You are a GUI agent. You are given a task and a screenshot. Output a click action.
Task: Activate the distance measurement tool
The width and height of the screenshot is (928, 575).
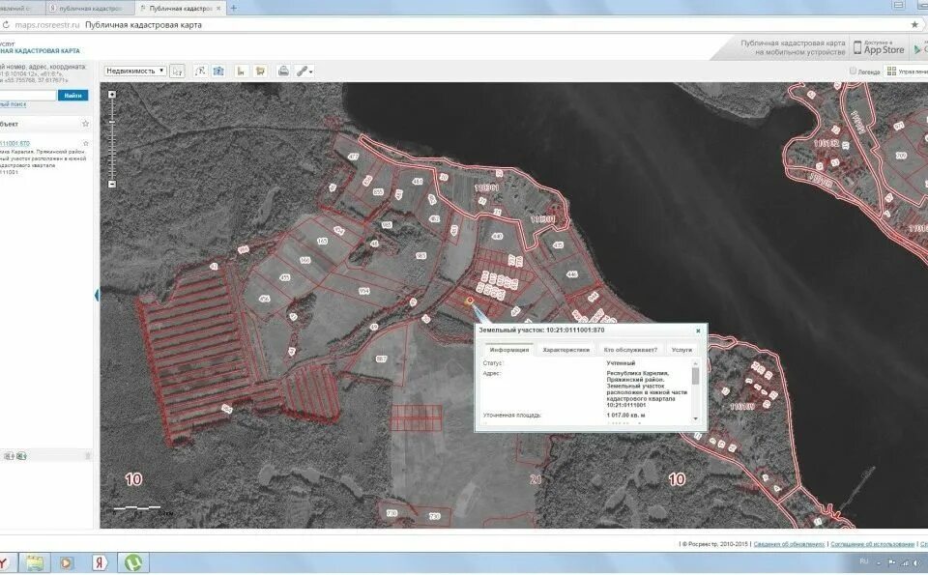(200, 71)
